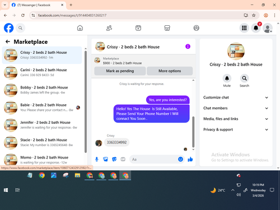280x210 pixels.
Task: Go to the Home feed icon
Action: 80,28
